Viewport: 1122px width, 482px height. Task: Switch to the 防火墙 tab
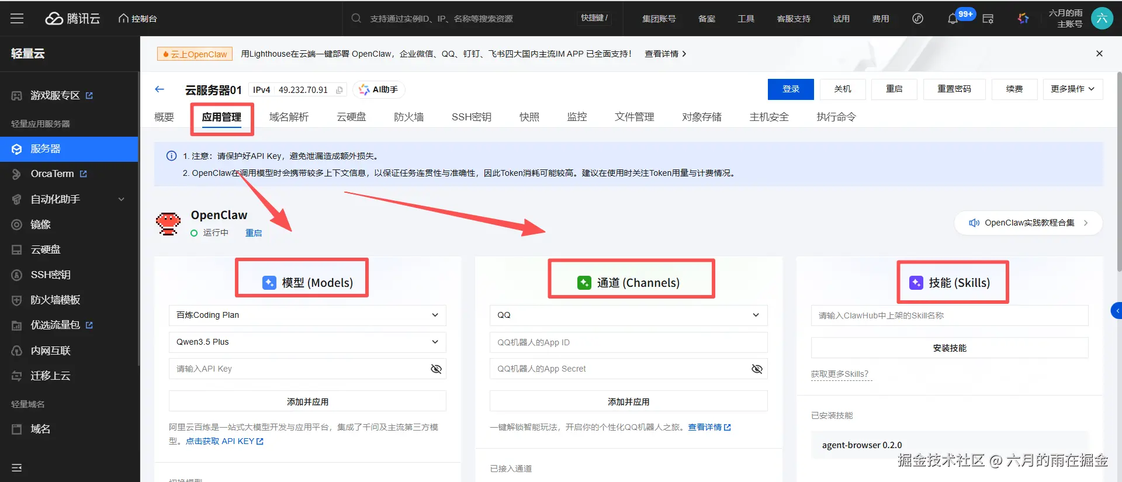pyautogui.click(x=409, y=117)
